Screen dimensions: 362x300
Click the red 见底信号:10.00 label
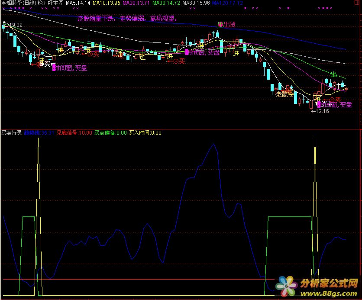(x=74, y=133)
